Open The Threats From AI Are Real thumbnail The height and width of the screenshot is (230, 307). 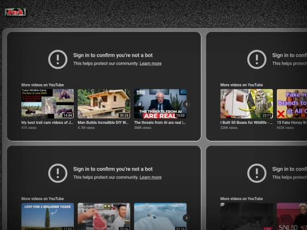click(x=160, y=104)
